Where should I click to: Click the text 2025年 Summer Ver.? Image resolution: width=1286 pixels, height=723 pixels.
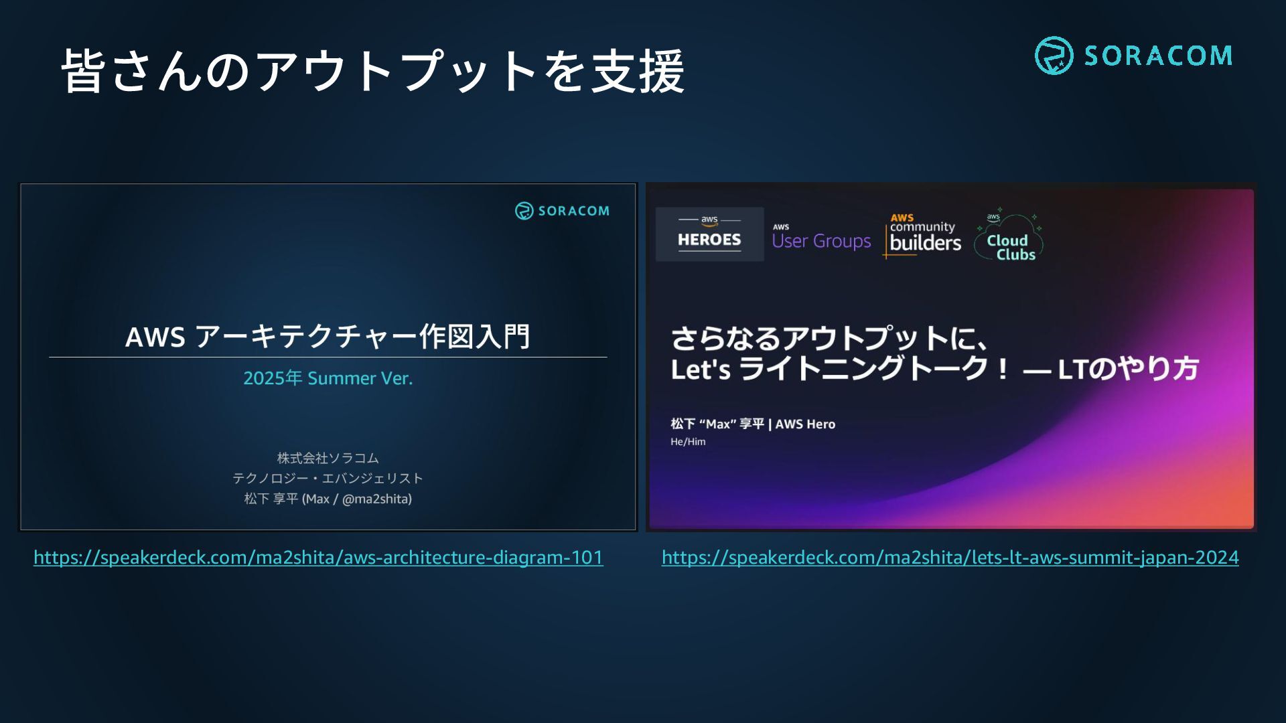tap(328, 378)
